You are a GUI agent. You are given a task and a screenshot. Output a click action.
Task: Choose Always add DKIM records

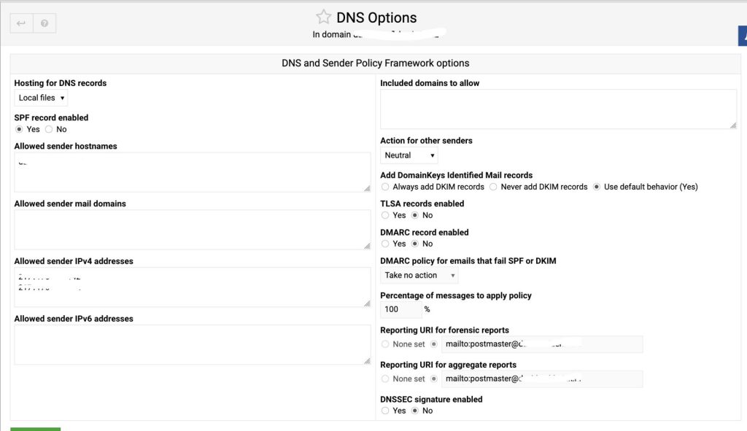(x=385, y=187)
